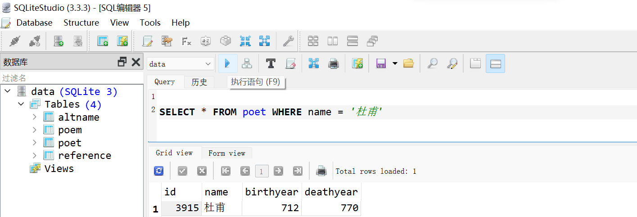Expand the poem table node
This screenshot has width=637, height=217.
click(x=35, y=130)
